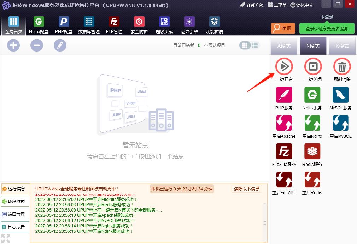The image size is (357, 244).
Task: Click log line 开启Redis服务成功
Action: click(84, 205)
